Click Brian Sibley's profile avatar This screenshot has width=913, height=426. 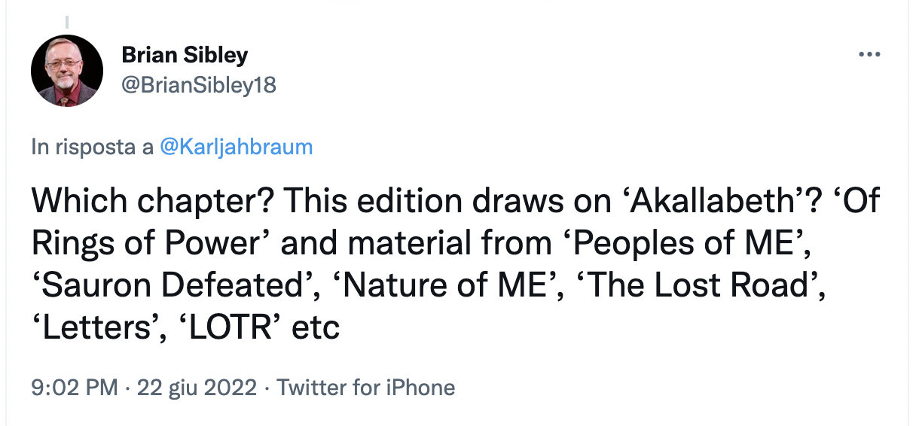point(67,70)
